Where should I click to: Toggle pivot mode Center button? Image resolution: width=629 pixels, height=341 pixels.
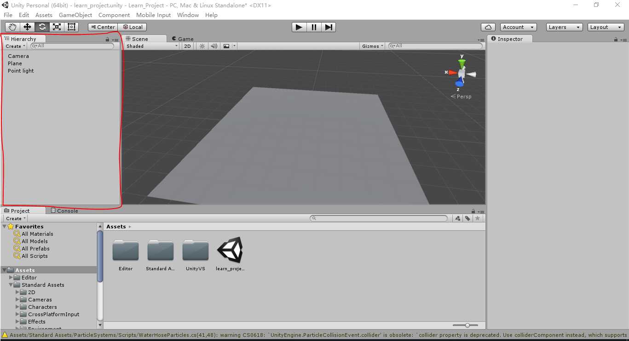pos(103,27)
